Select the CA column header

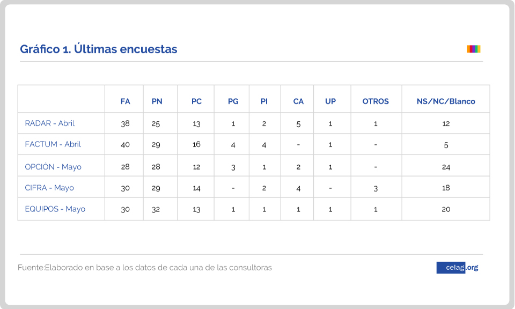tap(298, 101)
